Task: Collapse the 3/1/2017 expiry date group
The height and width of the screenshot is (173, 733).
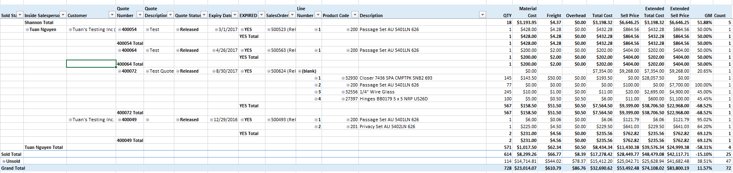Action: pos(216,30)
